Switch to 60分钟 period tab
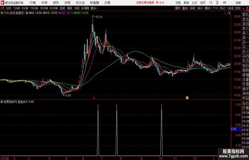 [54, 8]
